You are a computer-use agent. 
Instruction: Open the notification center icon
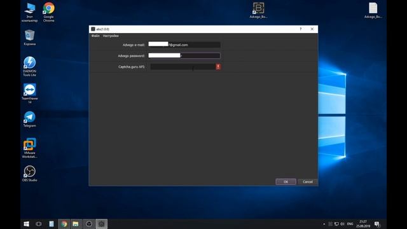point(377,224)
